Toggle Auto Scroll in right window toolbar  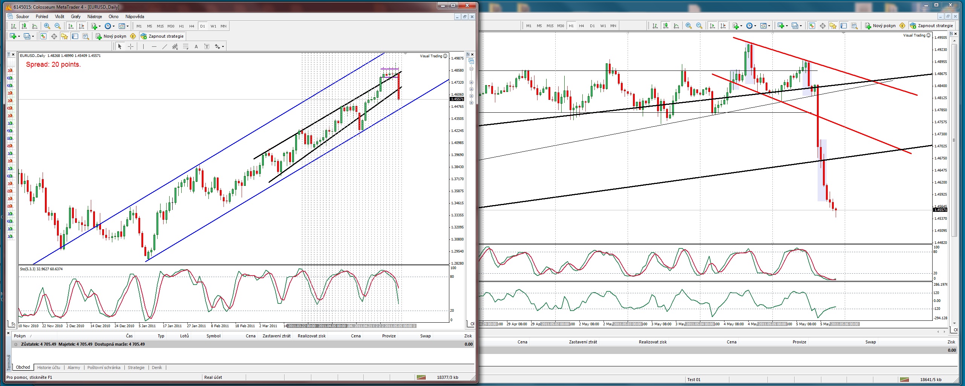click(x=712, y=26)
